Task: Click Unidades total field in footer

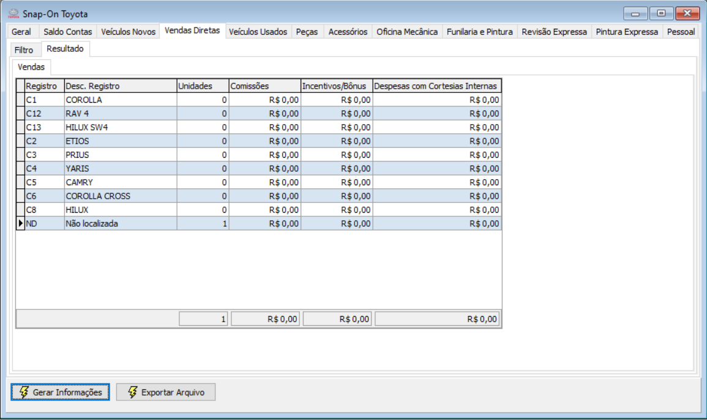Action: pos(203,319)
